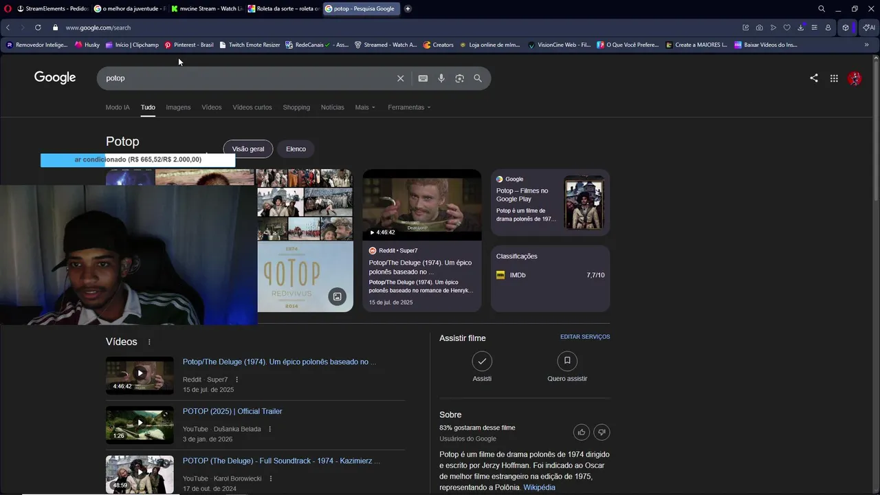The width and height of the screenshot is (880, 495).
Task: Go back using the browser back arrow
Action: [8, 27]
